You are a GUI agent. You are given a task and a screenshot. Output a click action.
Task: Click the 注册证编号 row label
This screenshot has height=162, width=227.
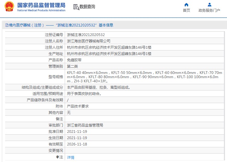click(x=54, y=35)
